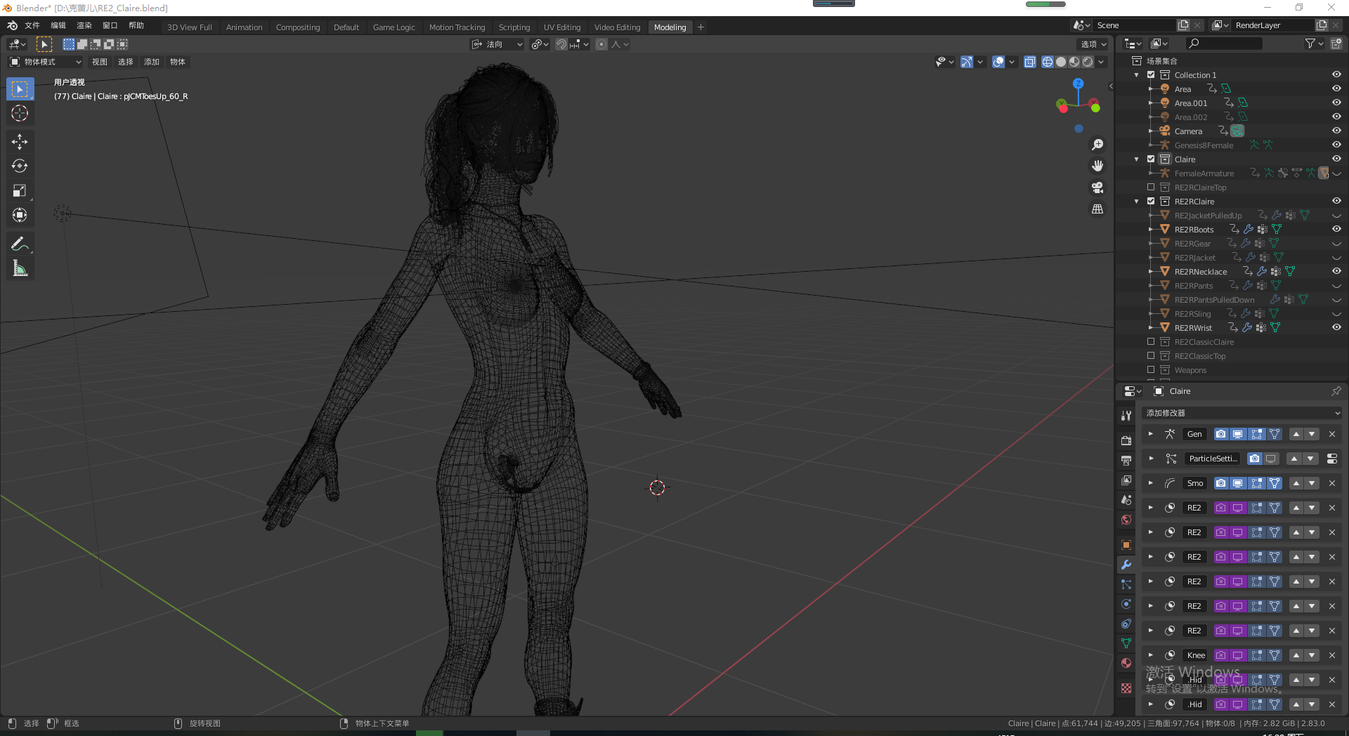Toggle X-ray view in header
This screenshot has height=736, width=1349.
[1029, 62]
